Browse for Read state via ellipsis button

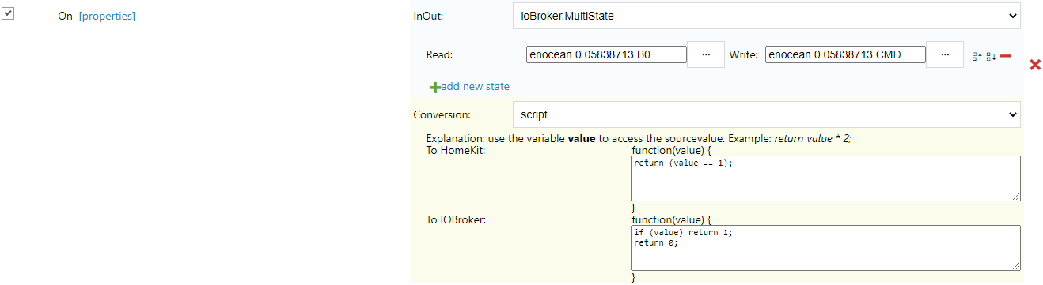707,54
